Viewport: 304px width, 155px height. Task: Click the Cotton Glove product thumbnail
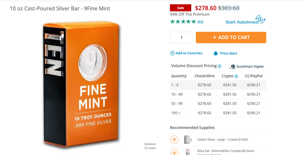click(188, 139)
